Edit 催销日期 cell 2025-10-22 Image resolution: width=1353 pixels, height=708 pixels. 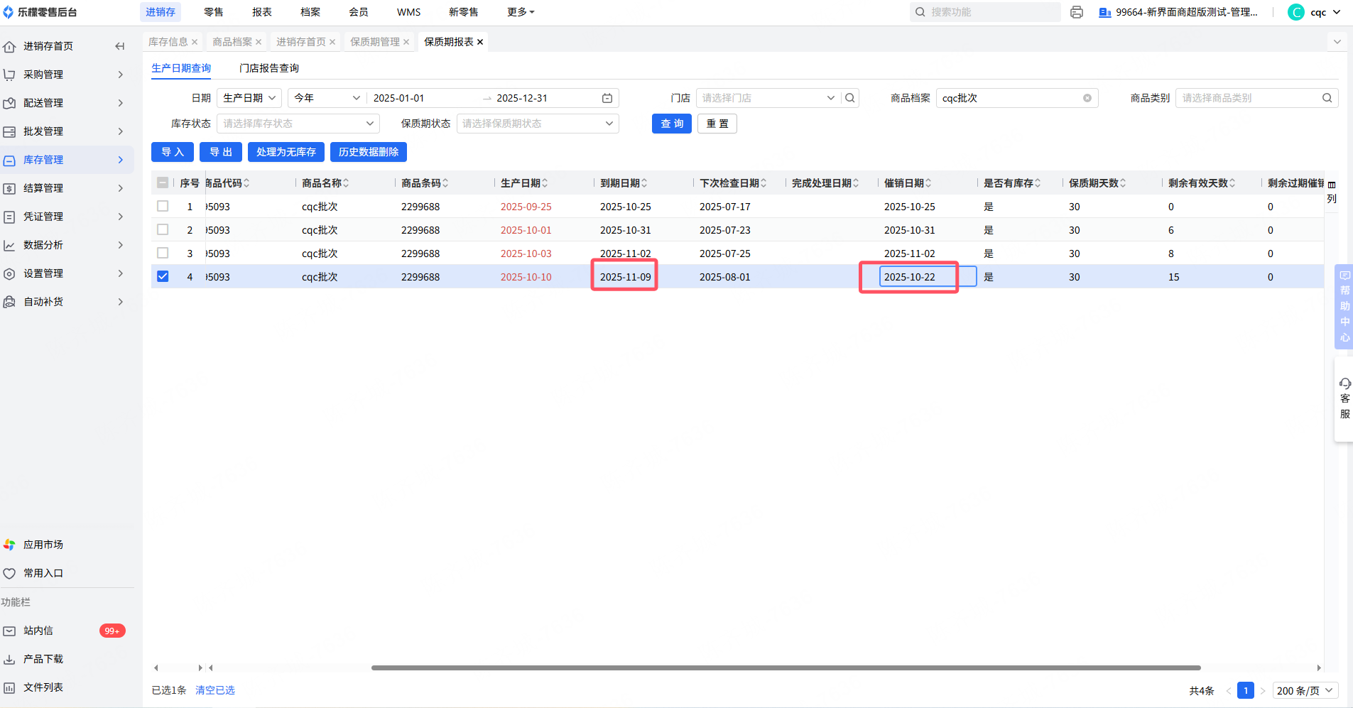(928, 277)
